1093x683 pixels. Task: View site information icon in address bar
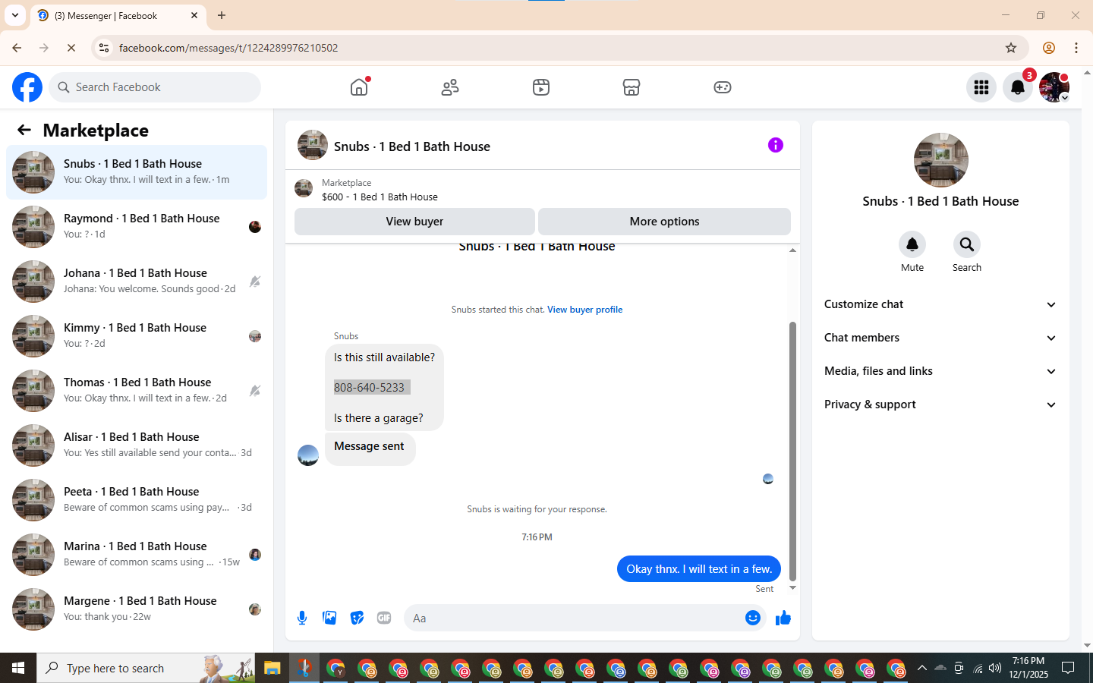[104, 48]
